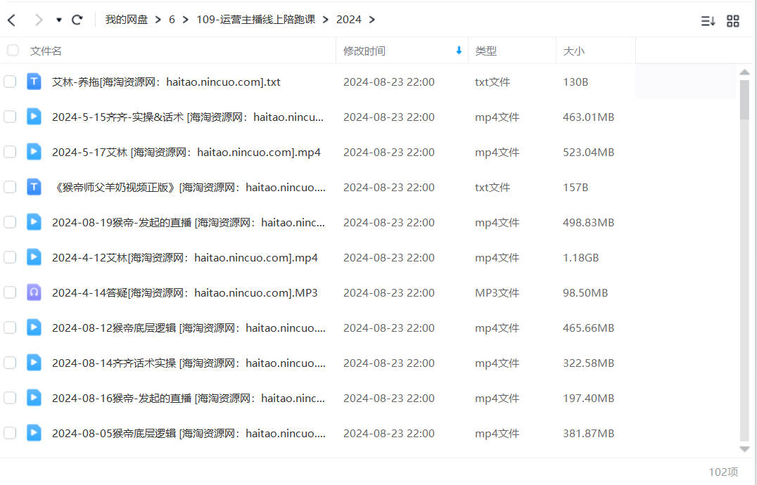Screen dimensions: 757x485
Task: Click the 1.18GB size value
Action: [581, 258]
